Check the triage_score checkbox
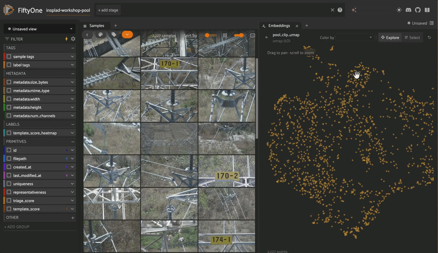Screen dimensions: 438x253 tap(9, 201)
